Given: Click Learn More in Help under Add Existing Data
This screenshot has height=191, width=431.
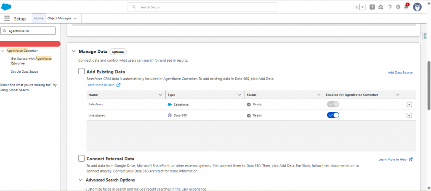Looking at the screenshot, I should [101, 85].
